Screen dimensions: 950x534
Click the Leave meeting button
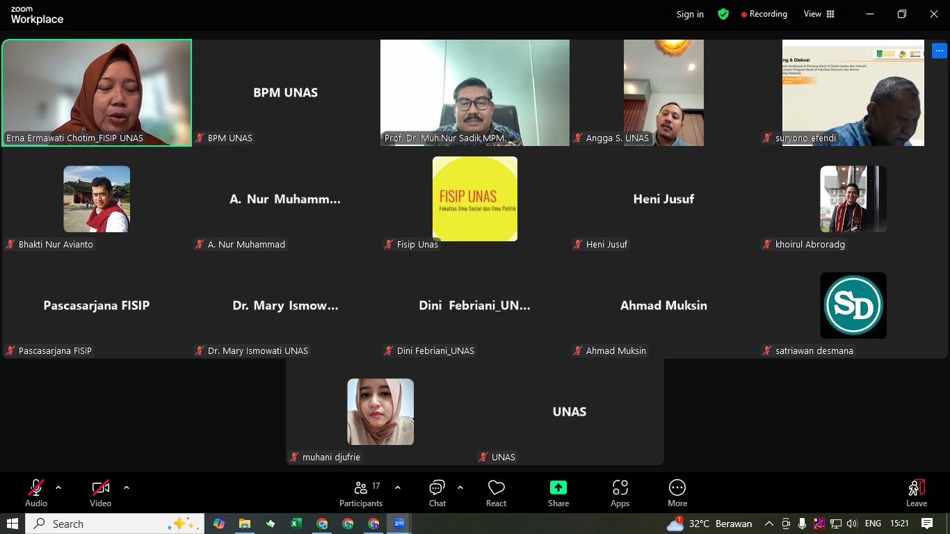[917, 493]
